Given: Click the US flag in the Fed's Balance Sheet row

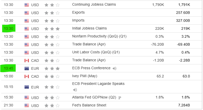Looking at the screenshot, I should [27, 105].
